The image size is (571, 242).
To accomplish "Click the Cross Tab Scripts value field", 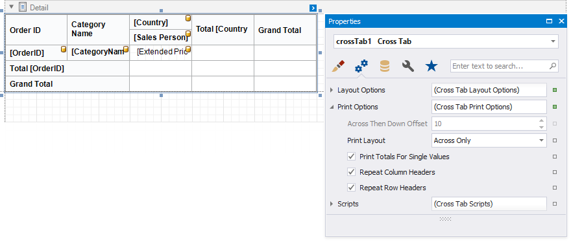I will (489, 204).
